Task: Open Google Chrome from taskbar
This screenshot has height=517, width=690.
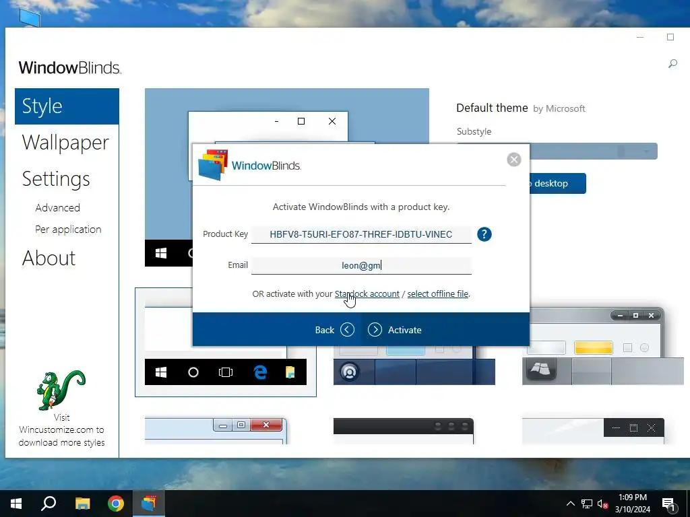Action: pyautogui.click(x=116, y=504)
